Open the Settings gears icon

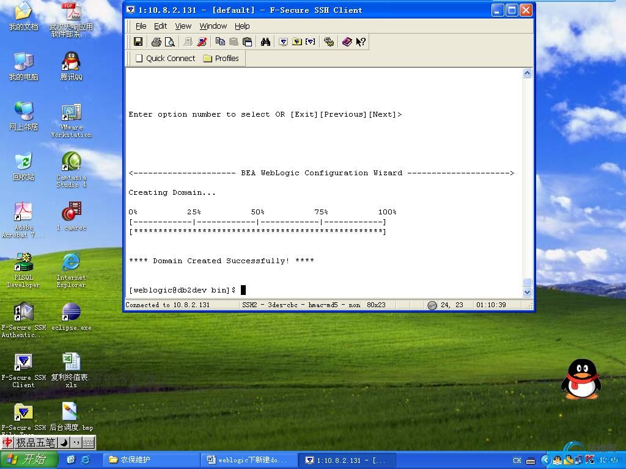329,42
